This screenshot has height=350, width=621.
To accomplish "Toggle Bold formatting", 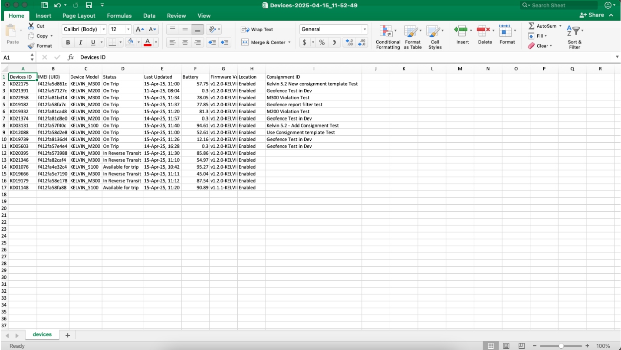I will (x=68, y=43).
